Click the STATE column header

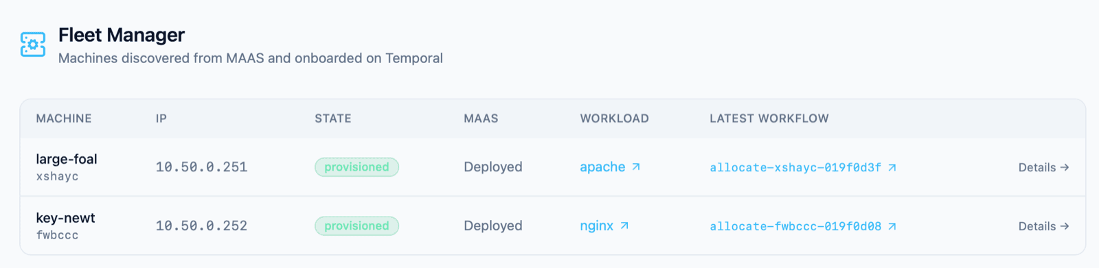pyautogui.click(x=333, y=119)
